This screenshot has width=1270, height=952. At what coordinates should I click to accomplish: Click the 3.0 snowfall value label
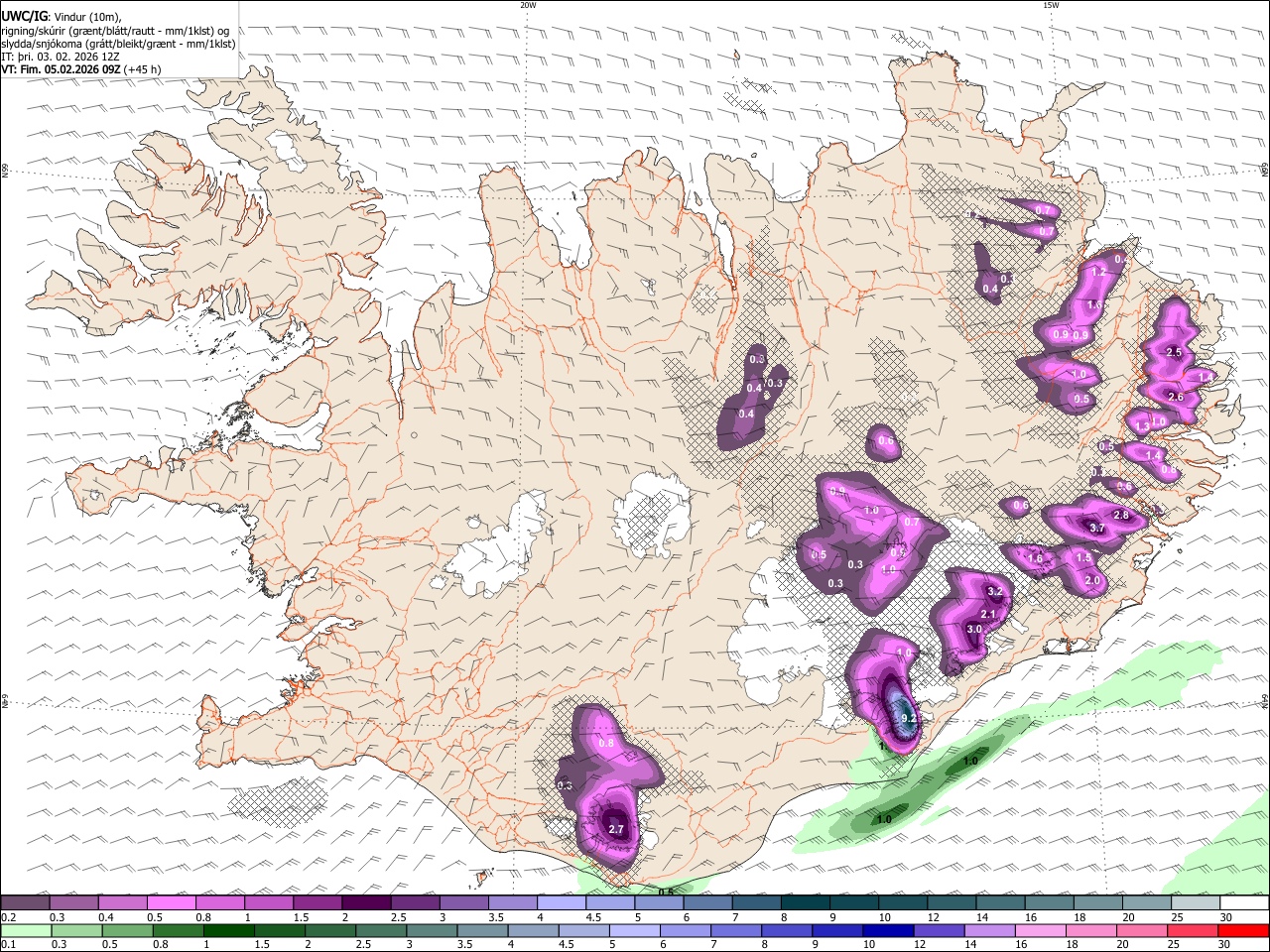974,629
